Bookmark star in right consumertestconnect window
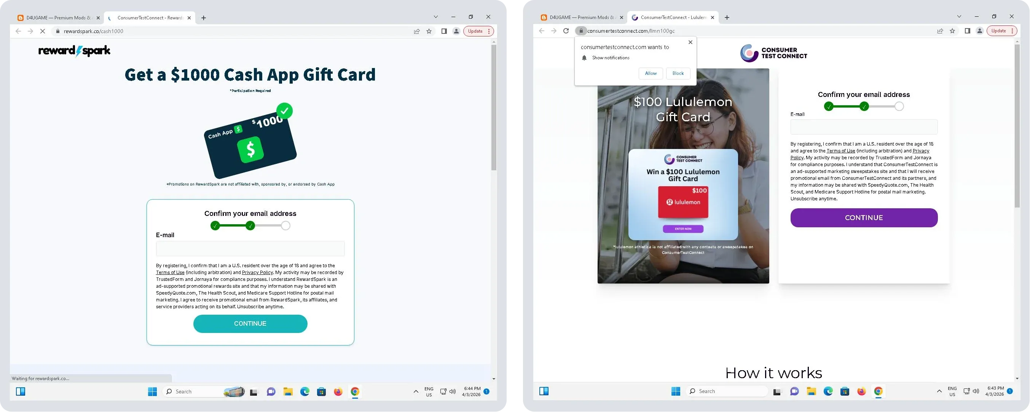Image resolution: width=1030 pixels, height=412 pixels. (x=952, y=31)
